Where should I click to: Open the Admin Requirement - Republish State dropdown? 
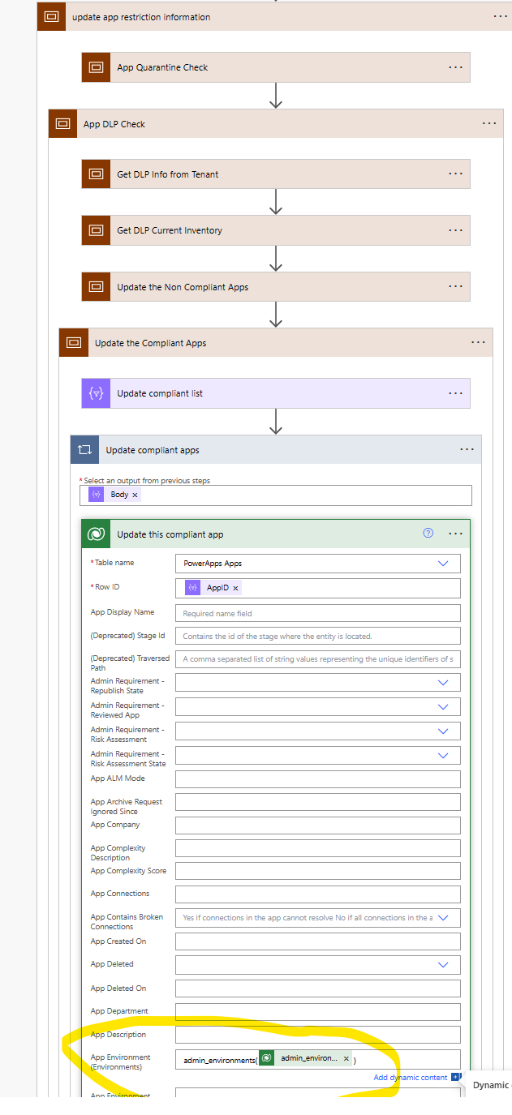click(x=443, y=682)
